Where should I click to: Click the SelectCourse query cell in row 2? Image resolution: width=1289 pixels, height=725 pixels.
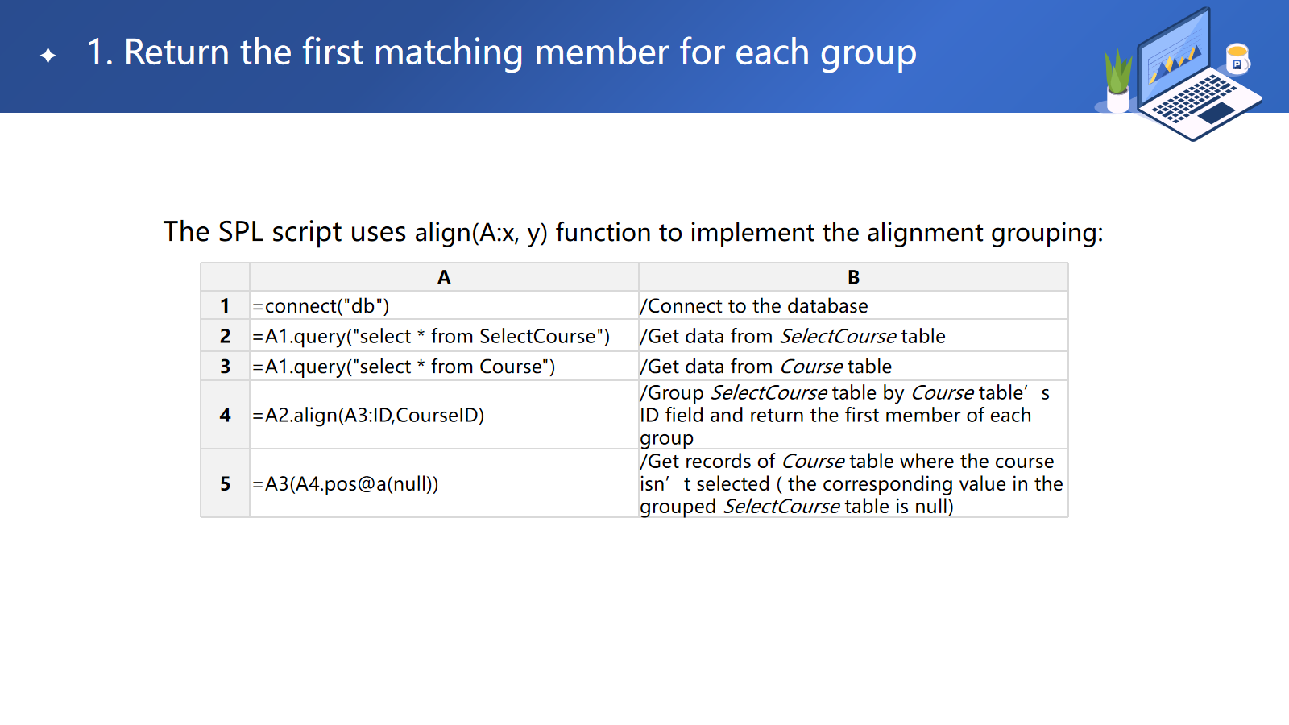(x=444, y=336)
